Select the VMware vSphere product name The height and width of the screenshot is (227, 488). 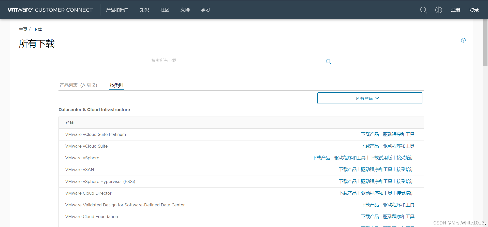[x=82, y=158]
